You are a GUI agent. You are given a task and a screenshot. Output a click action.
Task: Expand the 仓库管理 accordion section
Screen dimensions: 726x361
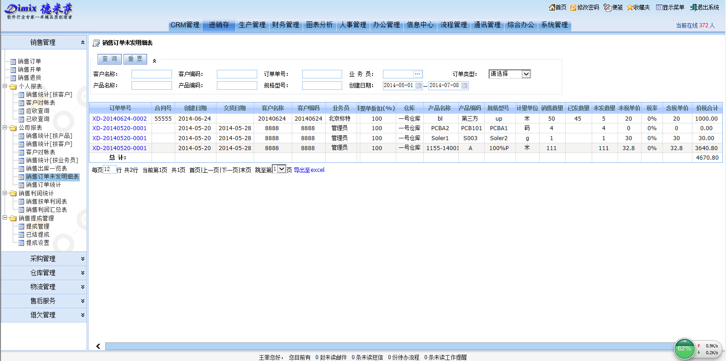(x=44, y=273)
